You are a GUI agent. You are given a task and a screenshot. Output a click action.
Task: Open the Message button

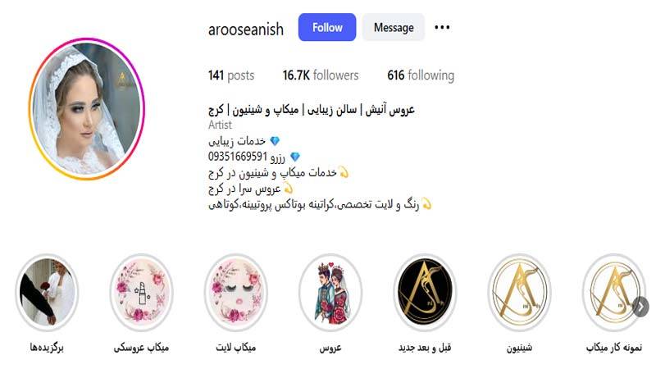(394, 27)
